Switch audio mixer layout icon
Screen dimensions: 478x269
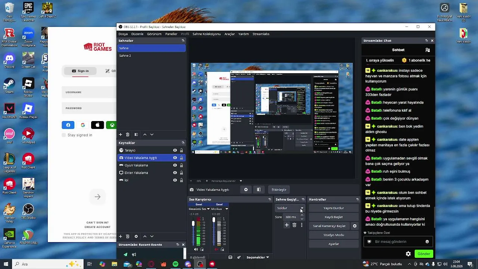[230, 257]
